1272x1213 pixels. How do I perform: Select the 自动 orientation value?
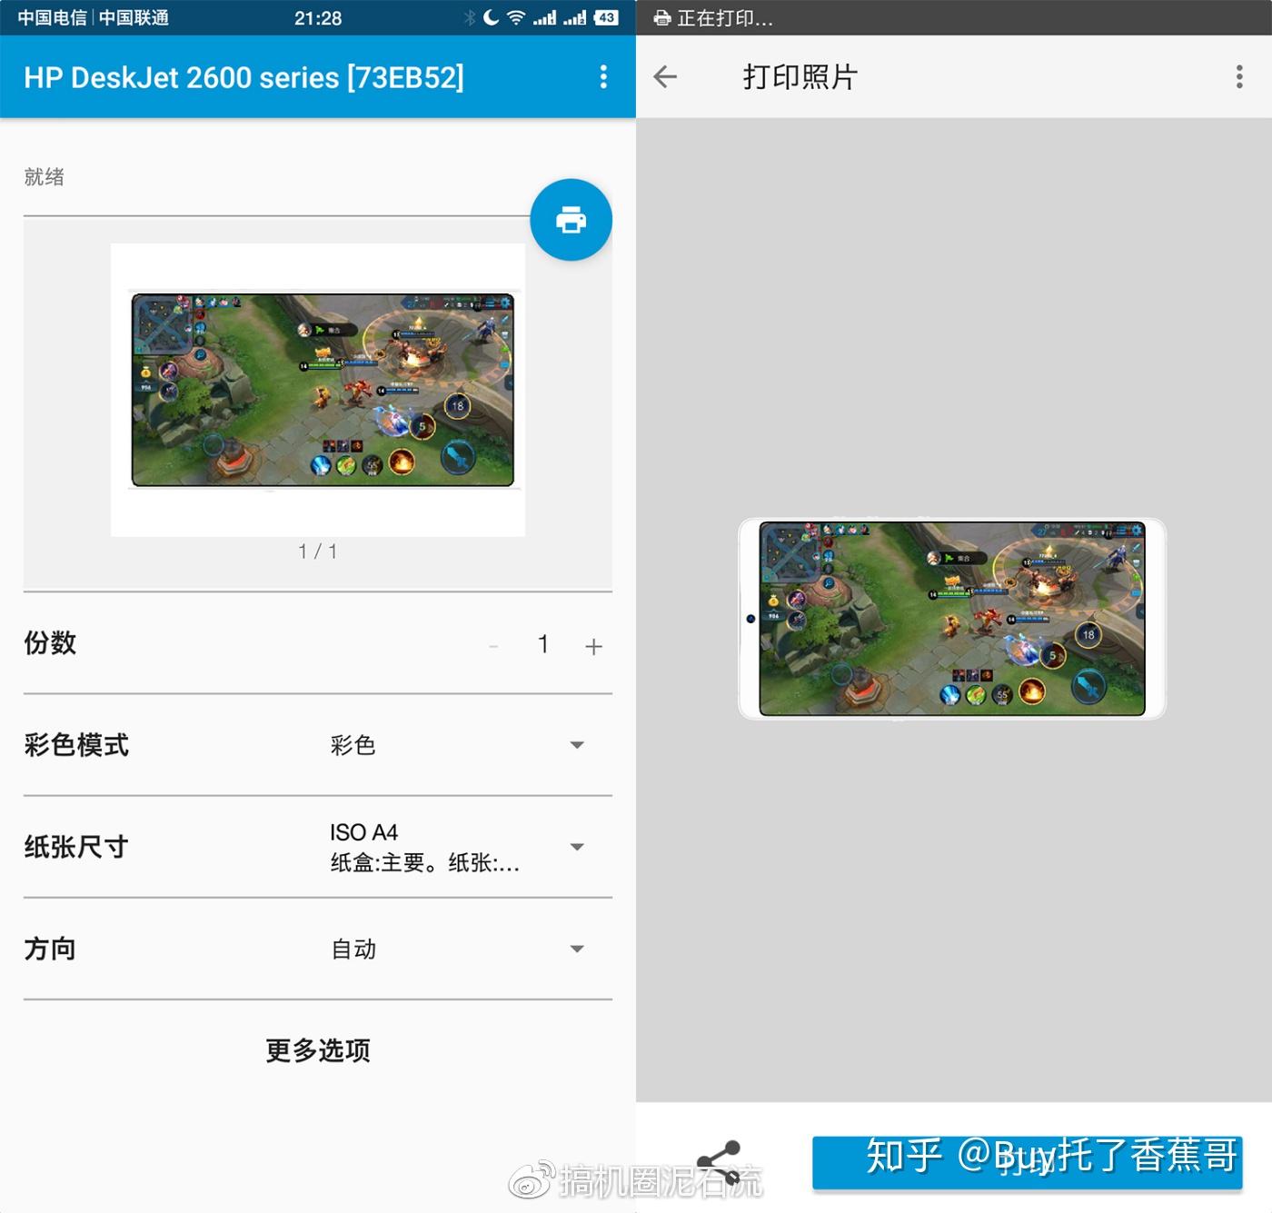pos(353,949)
